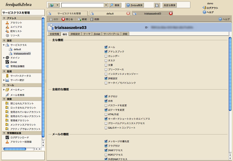Switch to the 全般情報 tab
The height and width of the screenshot is (161, 233).
pos(54,34)
